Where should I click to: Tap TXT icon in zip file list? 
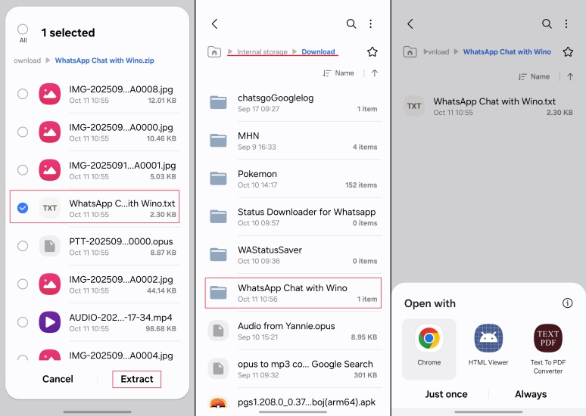(50, 208)
